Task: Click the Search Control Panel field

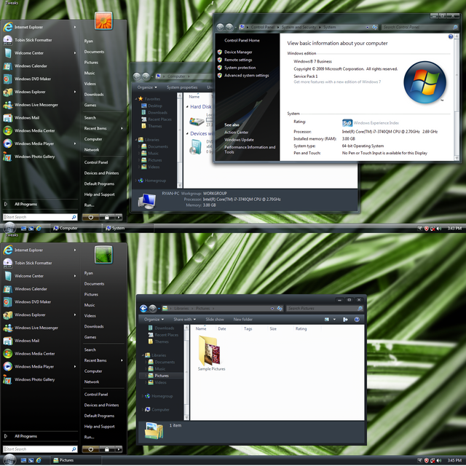Action: coord(419,27)
